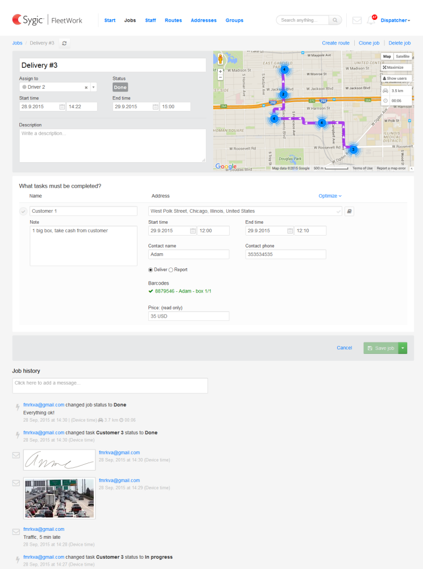Viewport: 423px width, 569px height.
Task: Toggle Customer 1 task done checkmark
Action: (23, 211)
